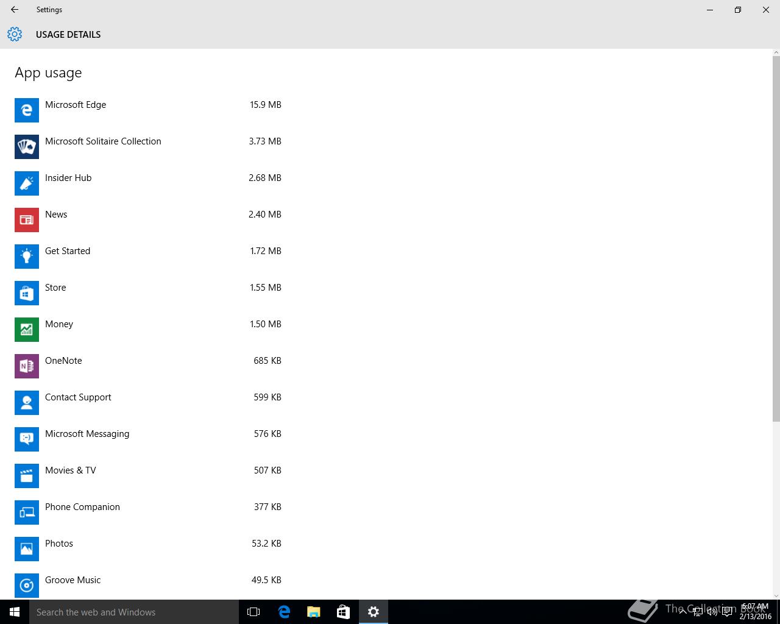
Task: Select the Microsoft Solitaire Collection label
Action: coord(103,141)
